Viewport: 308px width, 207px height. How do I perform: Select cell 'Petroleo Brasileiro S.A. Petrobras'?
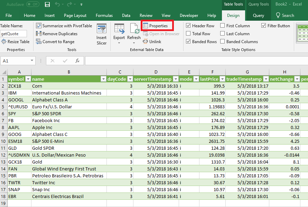(69, 176)
